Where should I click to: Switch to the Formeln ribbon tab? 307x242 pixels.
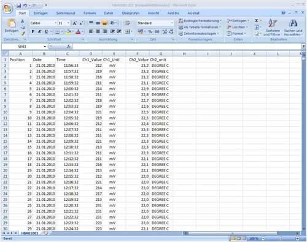pyautogui.click(x=90, y=13)
